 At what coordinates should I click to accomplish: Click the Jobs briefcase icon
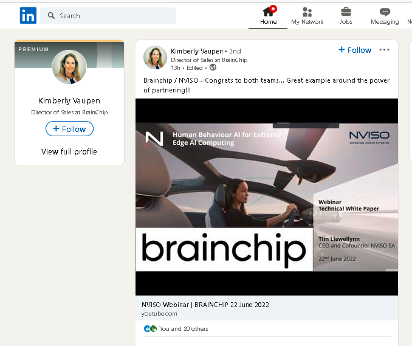point(346,12)
